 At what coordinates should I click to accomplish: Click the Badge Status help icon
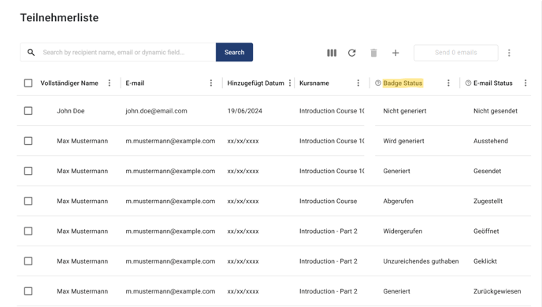378,83
